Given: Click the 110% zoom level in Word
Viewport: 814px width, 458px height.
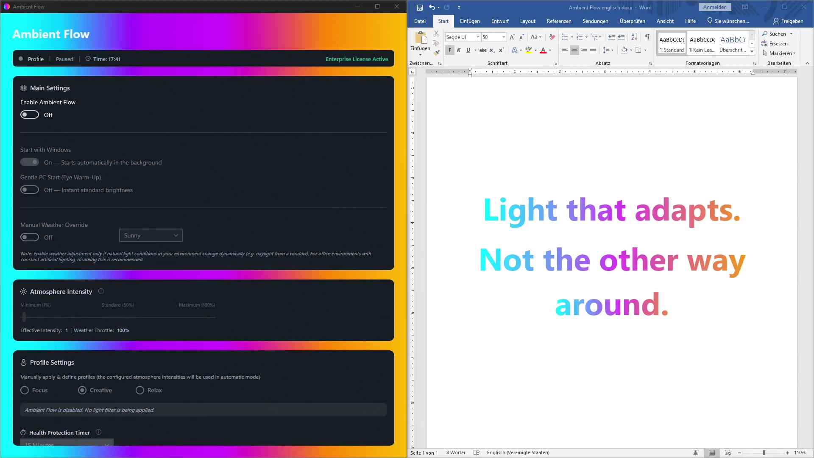Looking at the screenshot, I should (x=800, y=452).
